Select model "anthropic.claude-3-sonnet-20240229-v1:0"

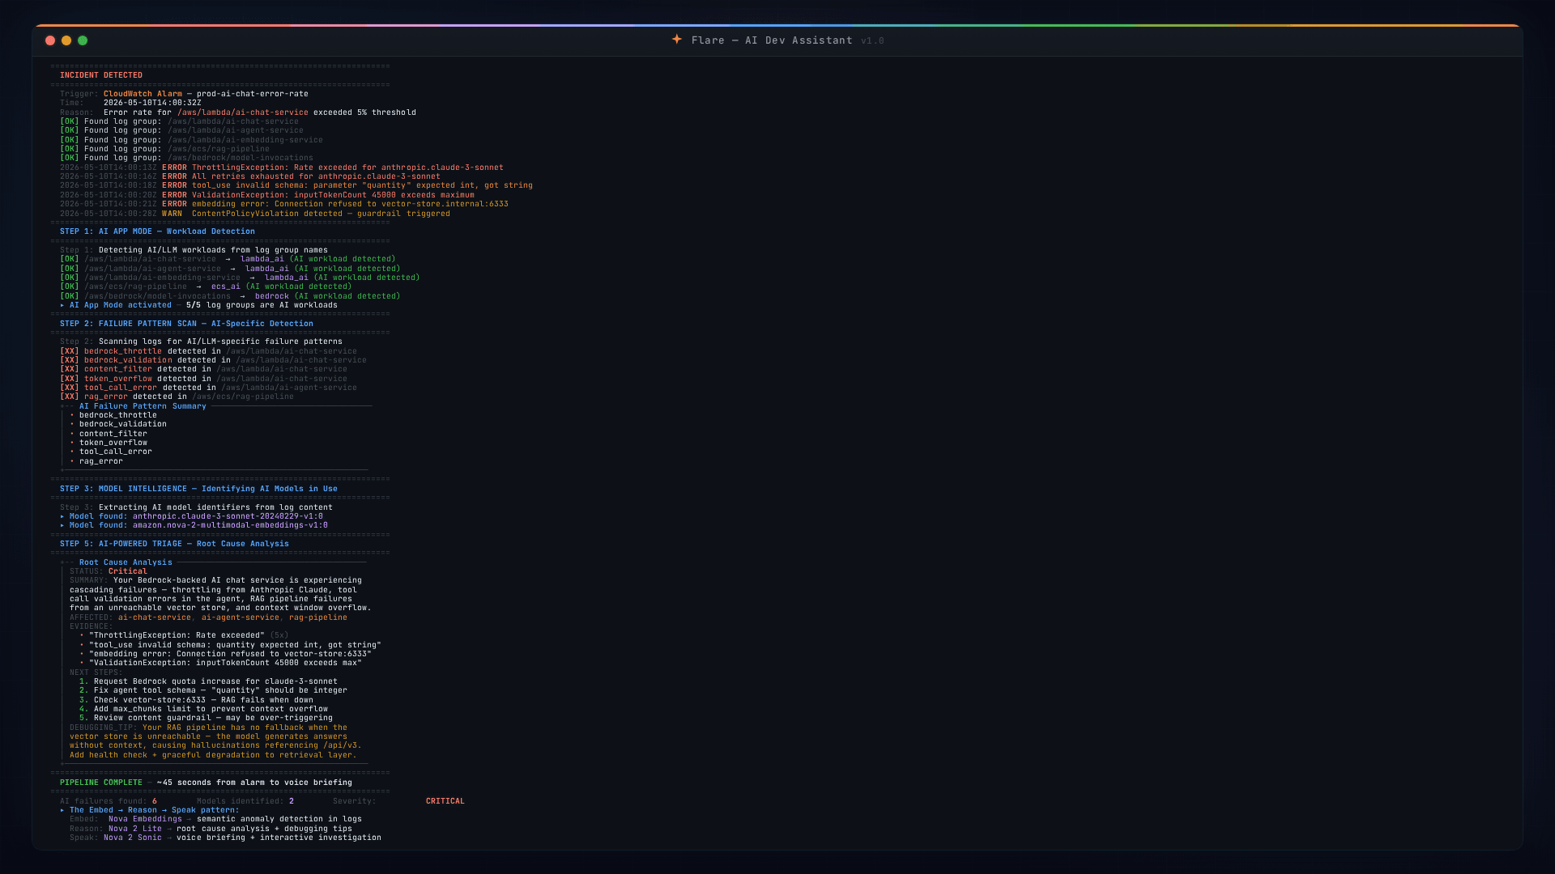coord(228,516)
